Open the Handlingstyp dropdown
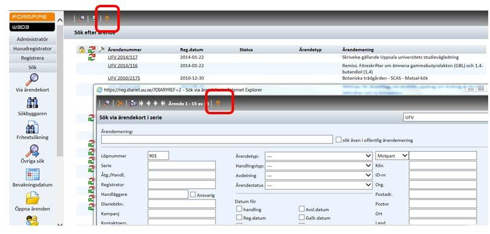490x234 pixels. click(319, 166)
